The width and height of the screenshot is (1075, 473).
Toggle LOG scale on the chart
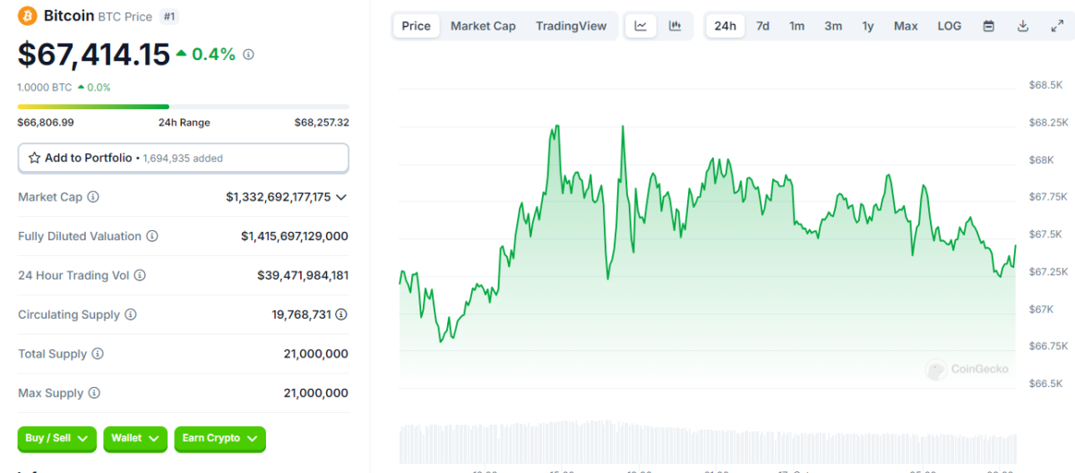pyautogui.click(x=950, y=26)
